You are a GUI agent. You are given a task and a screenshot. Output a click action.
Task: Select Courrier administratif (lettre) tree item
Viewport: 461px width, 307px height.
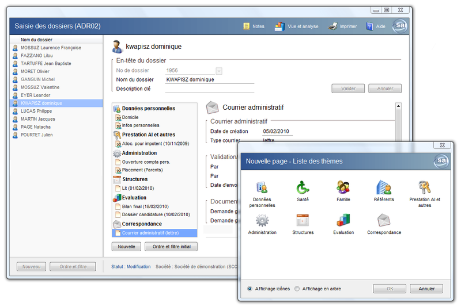[150, 233]
